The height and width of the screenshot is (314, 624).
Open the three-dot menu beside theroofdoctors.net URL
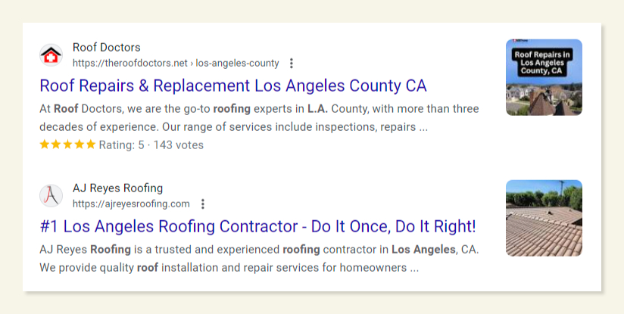point(292,64)
